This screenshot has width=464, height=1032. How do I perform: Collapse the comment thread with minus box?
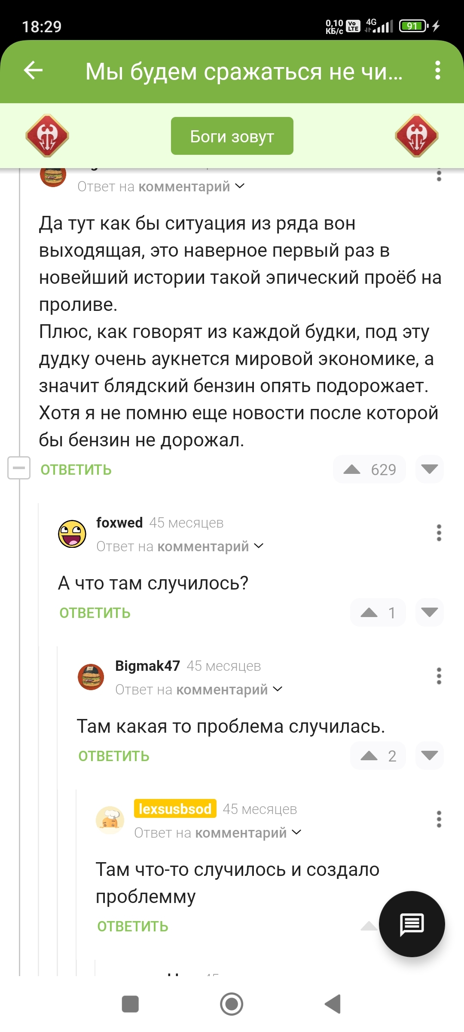[19, 468]
